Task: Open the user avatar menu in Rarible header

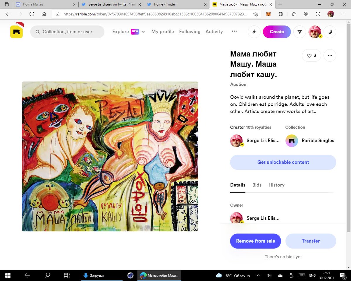Action: pos(315,32)
